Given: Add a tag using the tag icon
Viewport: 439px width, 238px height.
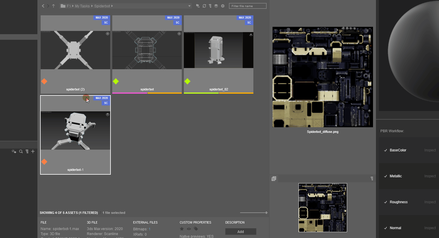Looking at the screenshot, I should pyautogui.click(x=196, y=229).
